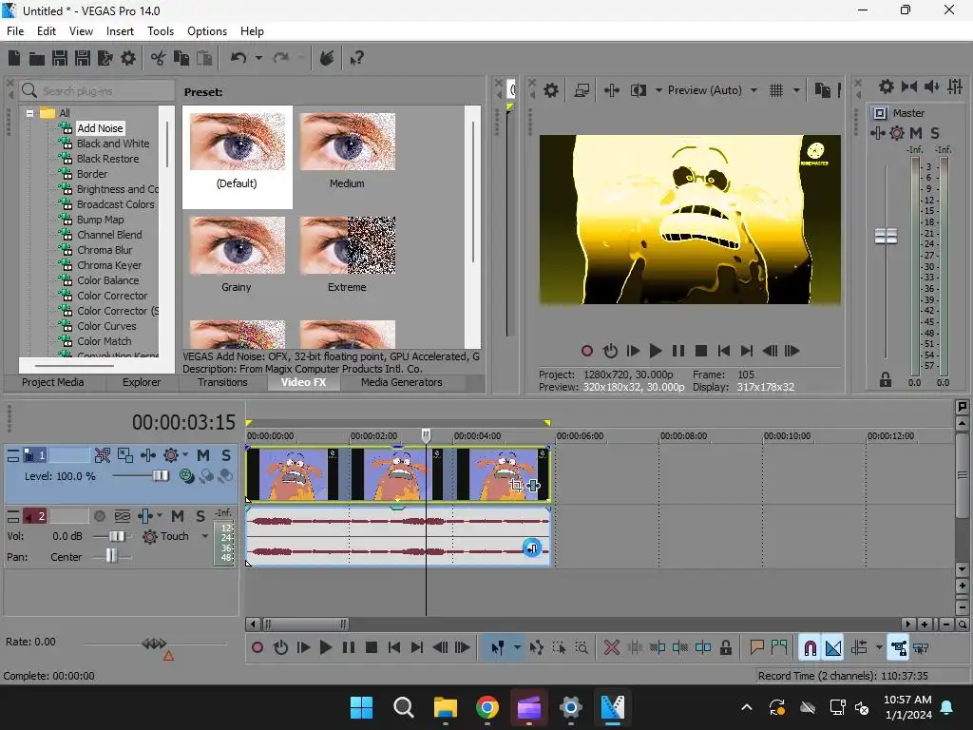
Task: Click the New project icon in toolbar
Action: (14, 58)
